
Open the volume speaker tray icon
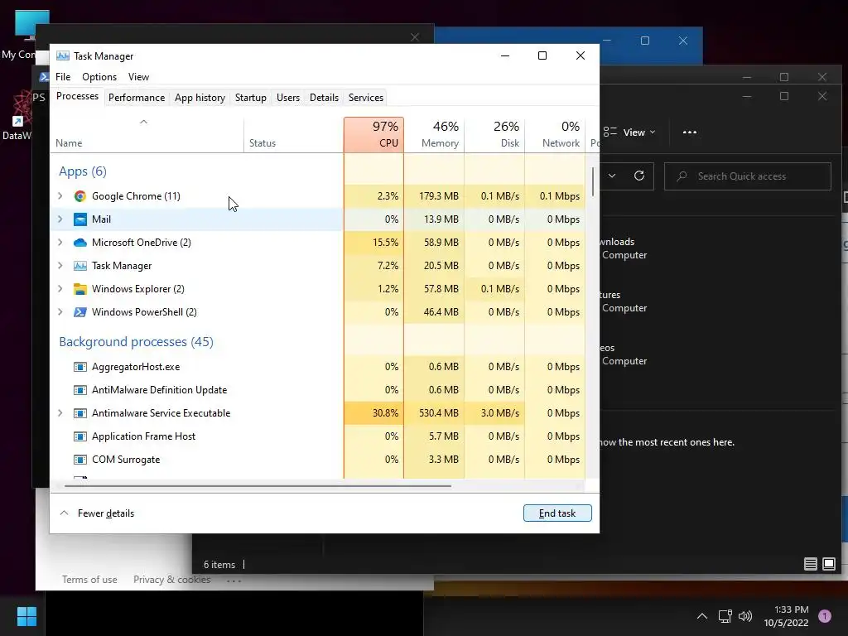tap(745, 616)
